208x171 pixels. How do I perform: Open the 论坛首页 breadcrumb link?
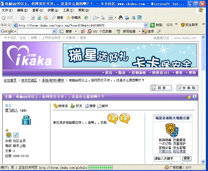[10, 80]
